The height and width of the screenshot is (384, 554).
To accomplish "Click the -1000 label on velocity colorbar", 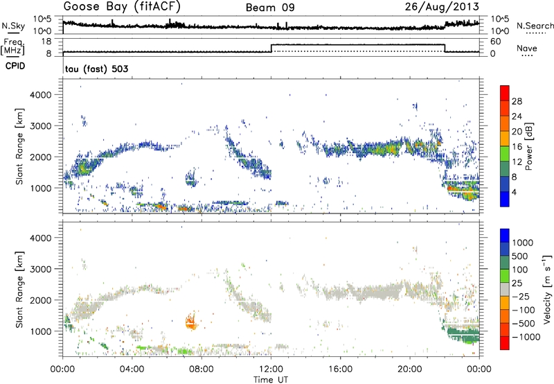I will click(526, 337).
